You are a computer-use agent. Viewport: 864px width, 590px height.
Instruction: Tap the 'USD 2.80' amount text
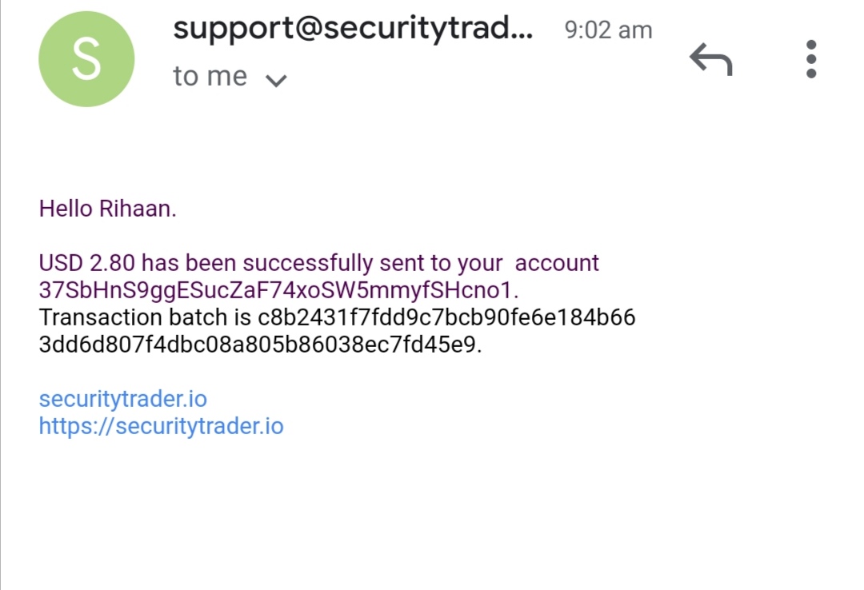[86, 263]
